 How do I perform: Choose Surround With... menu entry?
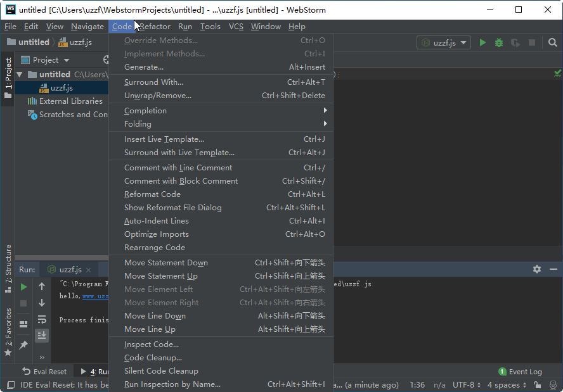coord(221,82)
